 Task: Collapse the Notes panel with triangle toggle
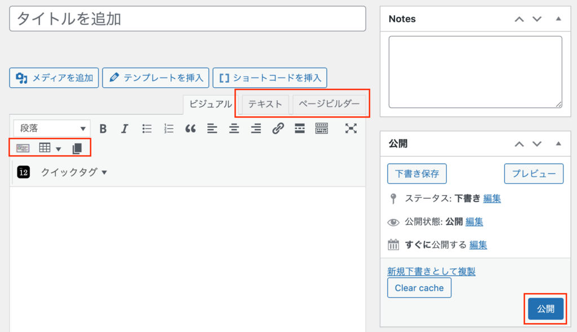(x=558, y=19)
